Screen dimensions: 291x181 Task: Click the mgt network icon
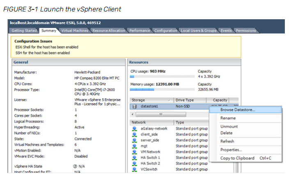[134, 146]
